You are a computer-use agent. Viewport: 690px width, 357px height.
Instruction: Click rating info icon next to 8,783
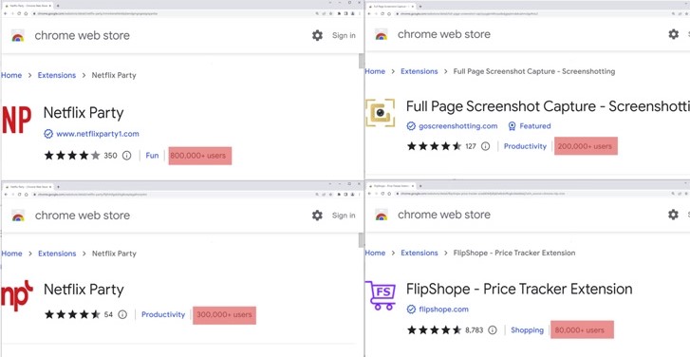[493, 329]
